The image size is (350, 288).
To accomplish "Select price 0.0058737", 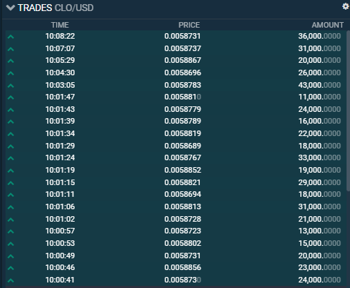I will pos(183,48).
